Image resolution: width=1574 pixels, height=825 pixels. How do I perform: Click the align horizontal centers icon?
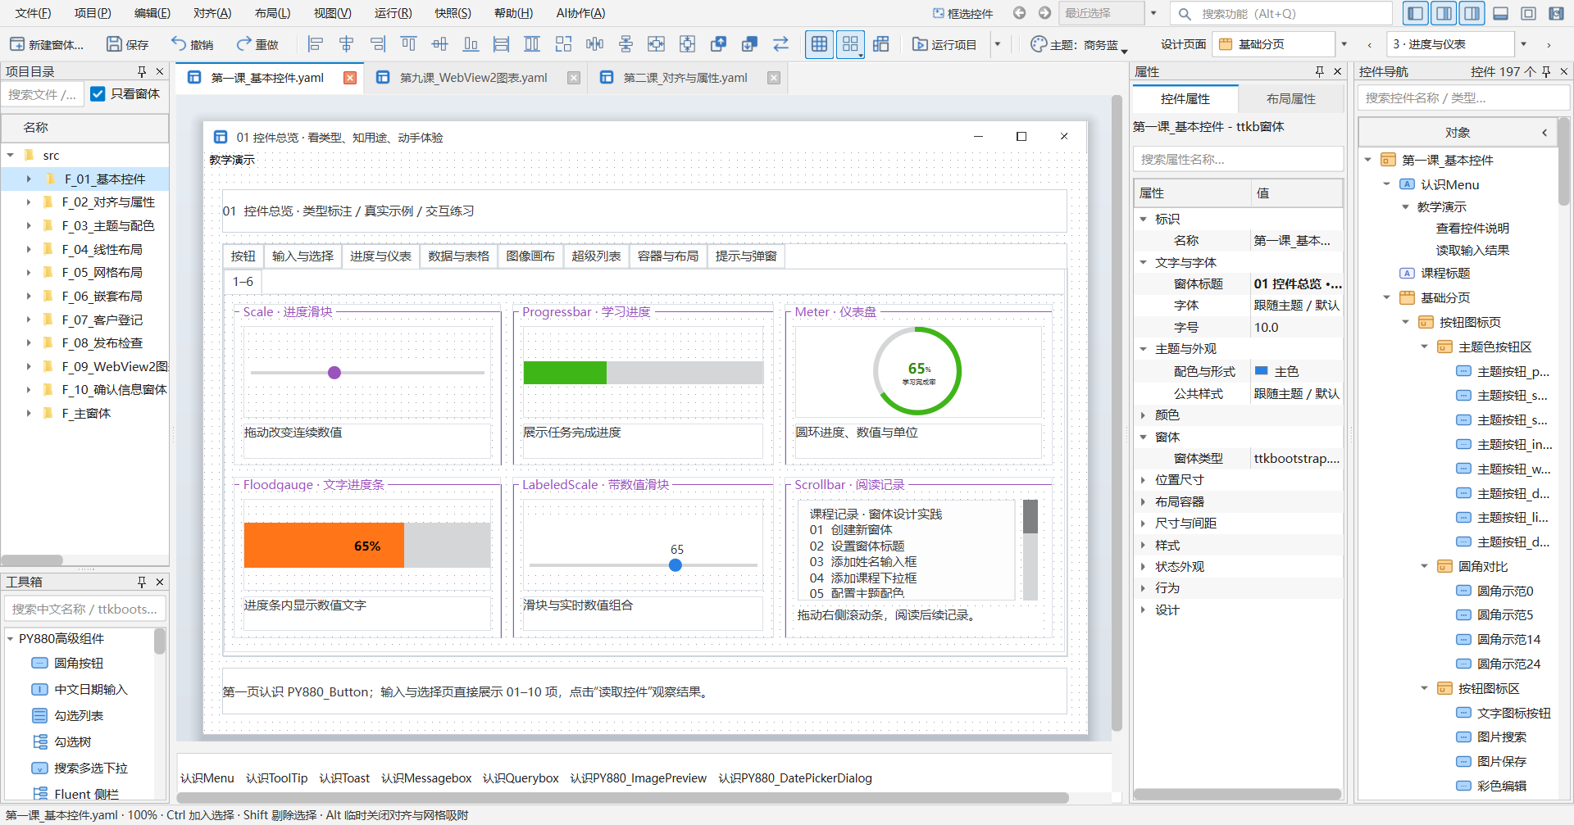[347, 44]
